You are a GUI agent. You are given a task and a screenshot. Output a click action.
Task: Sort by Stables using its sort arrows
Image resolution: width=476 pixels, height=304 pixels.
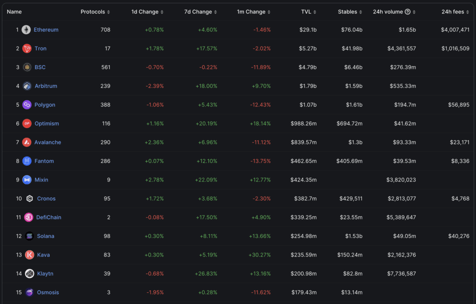361,12
